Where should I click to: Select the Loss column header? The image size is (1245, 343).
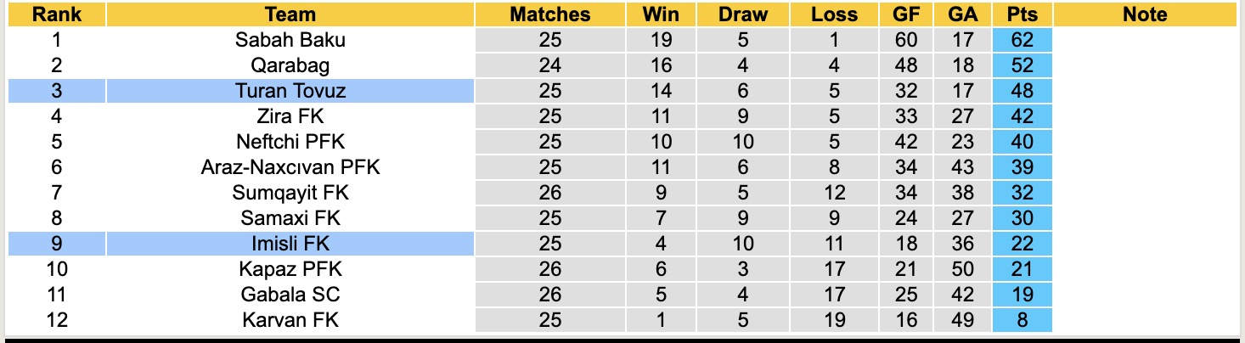[834, 14]
